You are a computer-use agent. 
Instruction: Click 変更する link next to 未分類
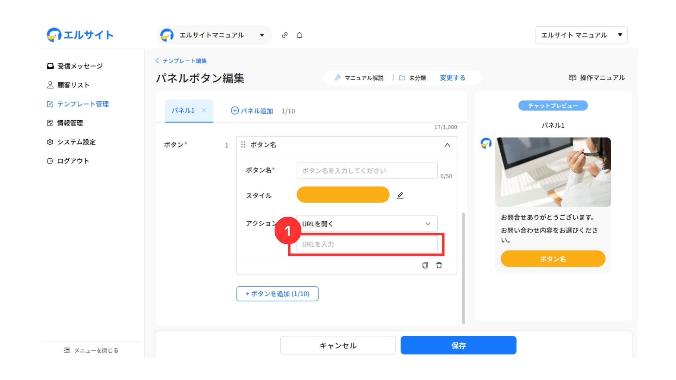[452, 78]
